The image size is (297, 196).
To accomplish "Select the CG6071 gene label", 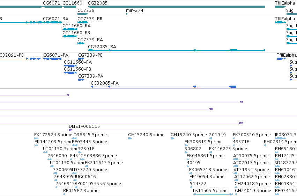I will pyautogui.click(x=51, y=3).
